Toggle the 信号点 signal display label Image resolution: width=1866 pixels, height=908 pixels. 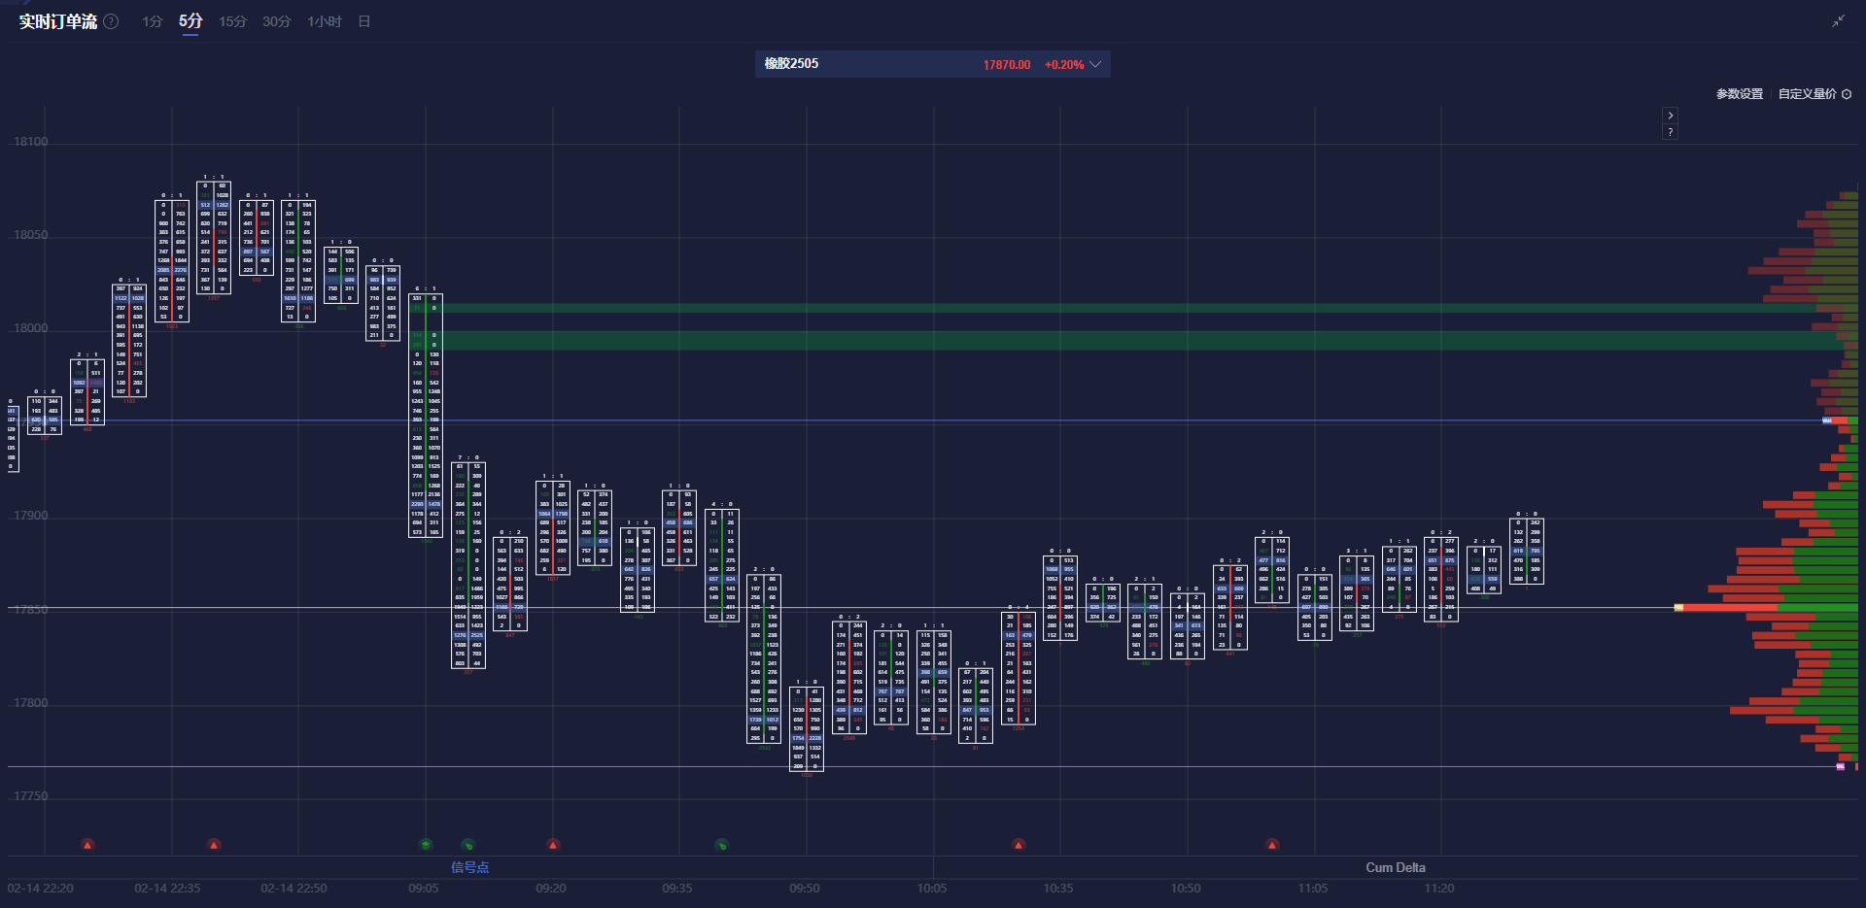[x=470, y=867]
